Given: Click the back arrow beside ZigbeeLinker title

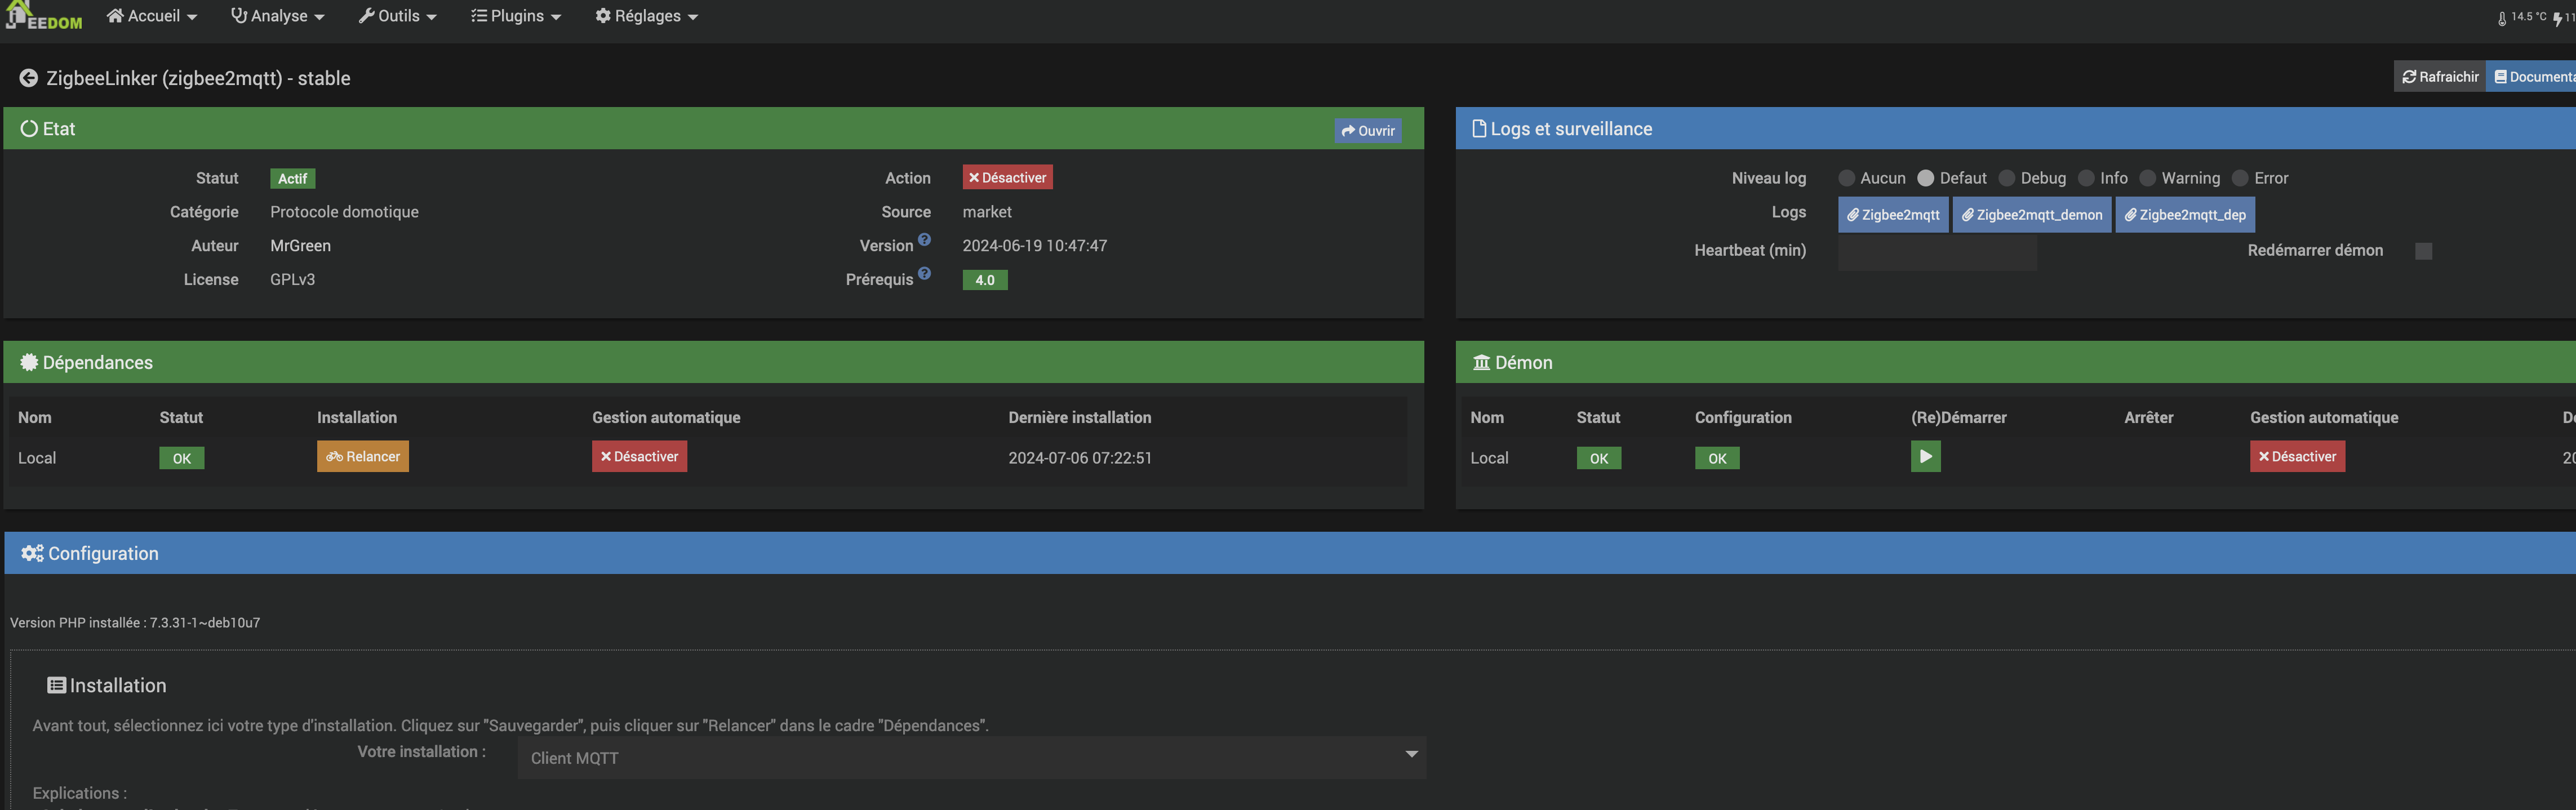Looking at the screenshot, I should pyautogui.click(x=29, y=78).
